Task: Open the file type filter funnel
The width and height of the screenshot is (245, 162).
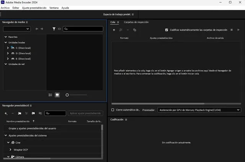Action: (x=54, y=29)
